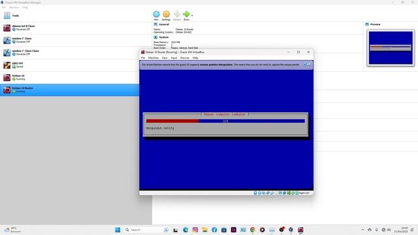Screen dimensions: 418x235
Task: Click the Right Ctrl host key indicator
Action: pyautogui.click(x=304, y=193)
